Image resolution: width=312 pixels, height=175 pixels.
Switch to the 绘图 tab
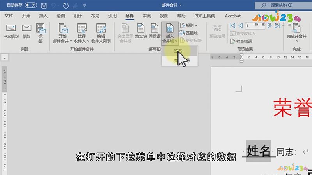coord(60,16)
